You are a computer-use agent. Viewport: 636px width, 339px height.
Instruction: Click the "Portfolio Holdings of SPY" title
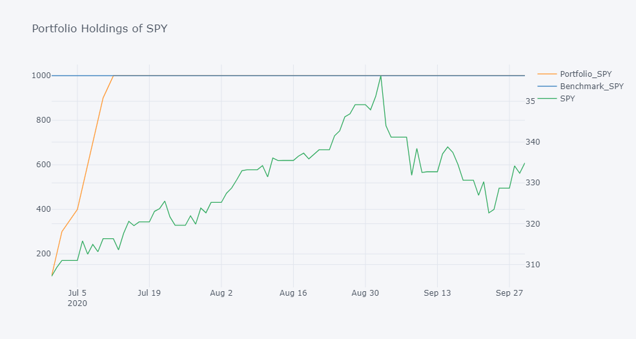99,28
